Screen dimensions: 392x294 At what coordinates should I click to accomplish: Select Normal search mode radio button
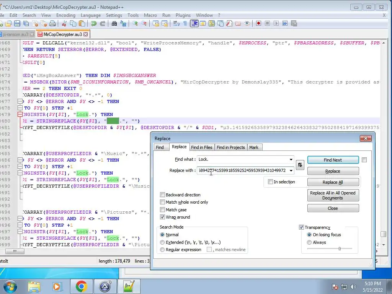[x=162, y=235]
